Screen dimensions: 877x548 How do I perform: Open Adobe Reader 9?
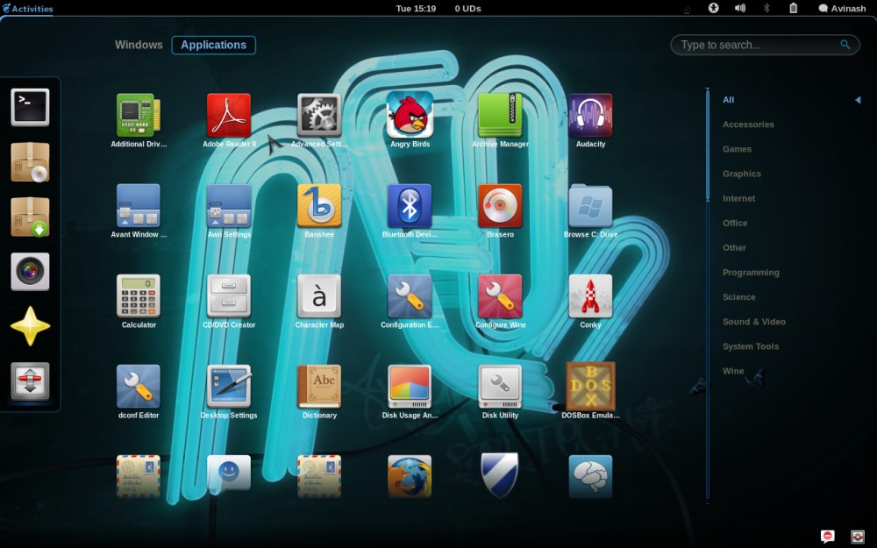click(x=229, y=115)
